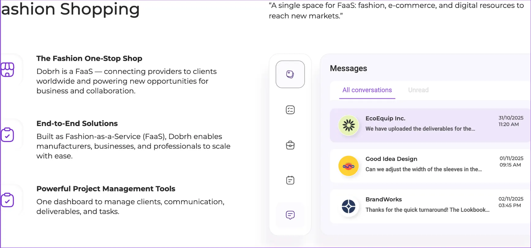Click Powerful Project Management Tools heading
Screen dimensions: 531x248
pyautogui.click(x=106, y=189)
